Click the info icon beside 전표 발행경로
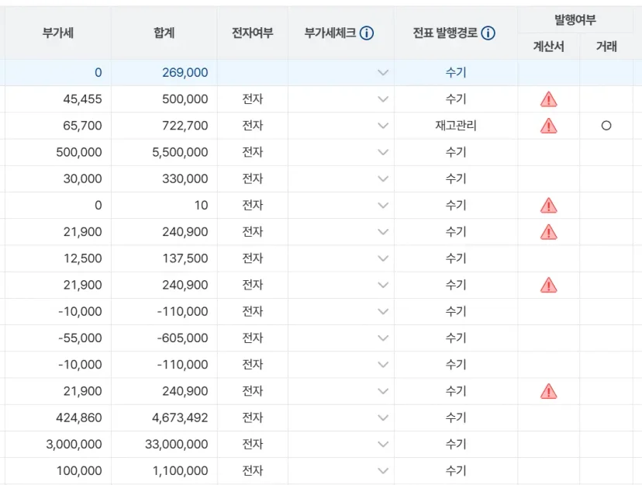Image resolution: width=642 pixels, height=485 pixels. point(488,33)
